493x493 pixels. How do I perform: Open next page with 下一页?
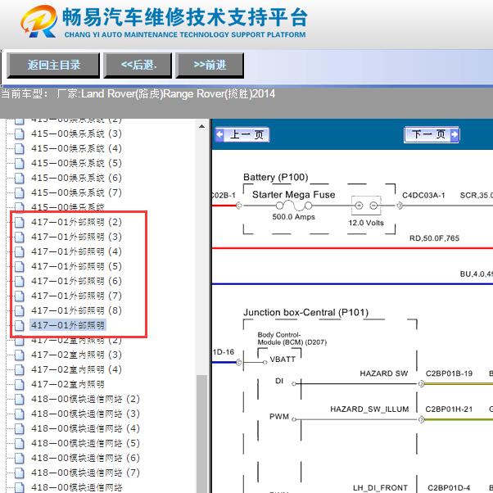(x=432, y=135)
